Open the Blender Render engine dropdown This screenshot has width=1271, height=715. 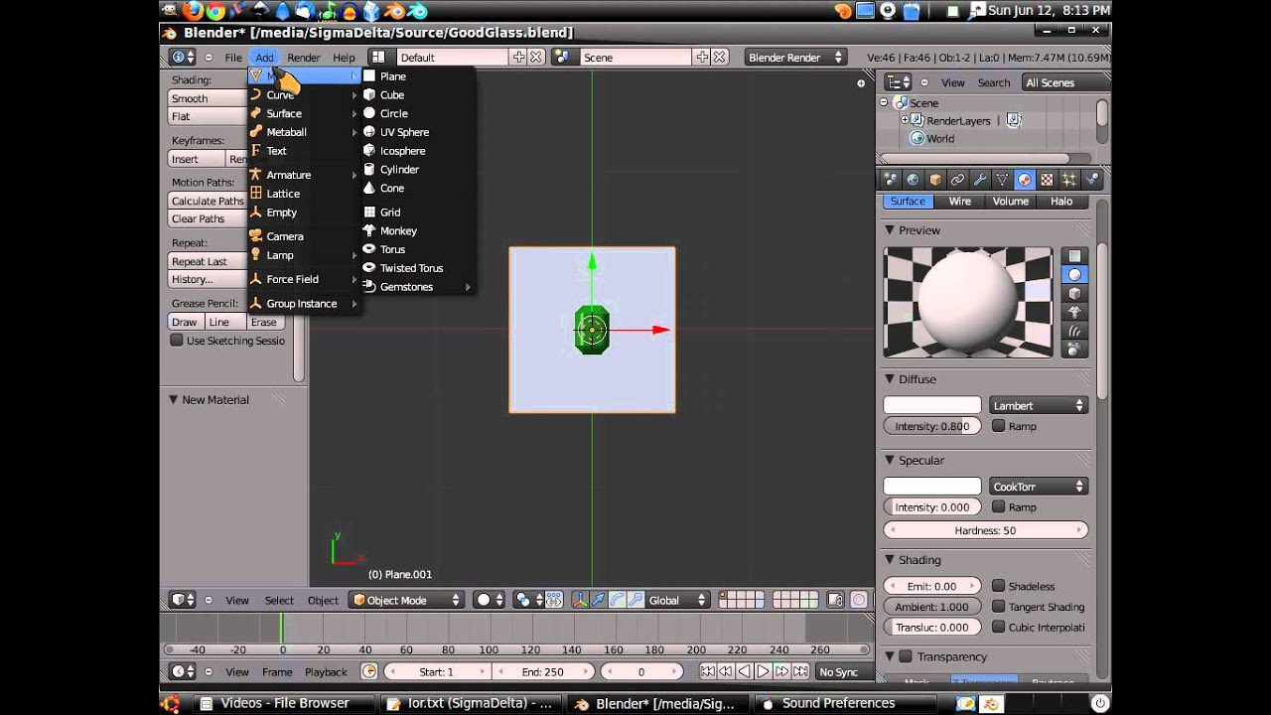[794, 57]
